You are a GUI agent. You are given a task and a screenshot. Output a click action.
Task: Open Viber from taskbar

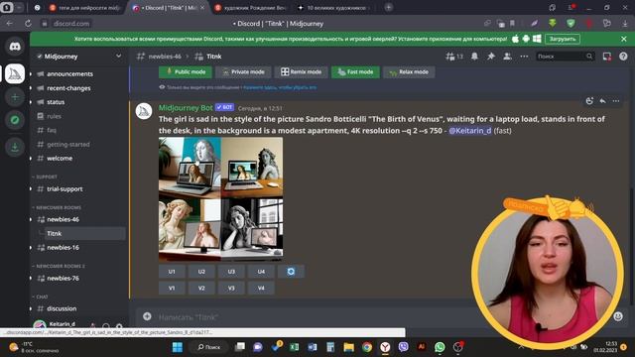point(404,347)
